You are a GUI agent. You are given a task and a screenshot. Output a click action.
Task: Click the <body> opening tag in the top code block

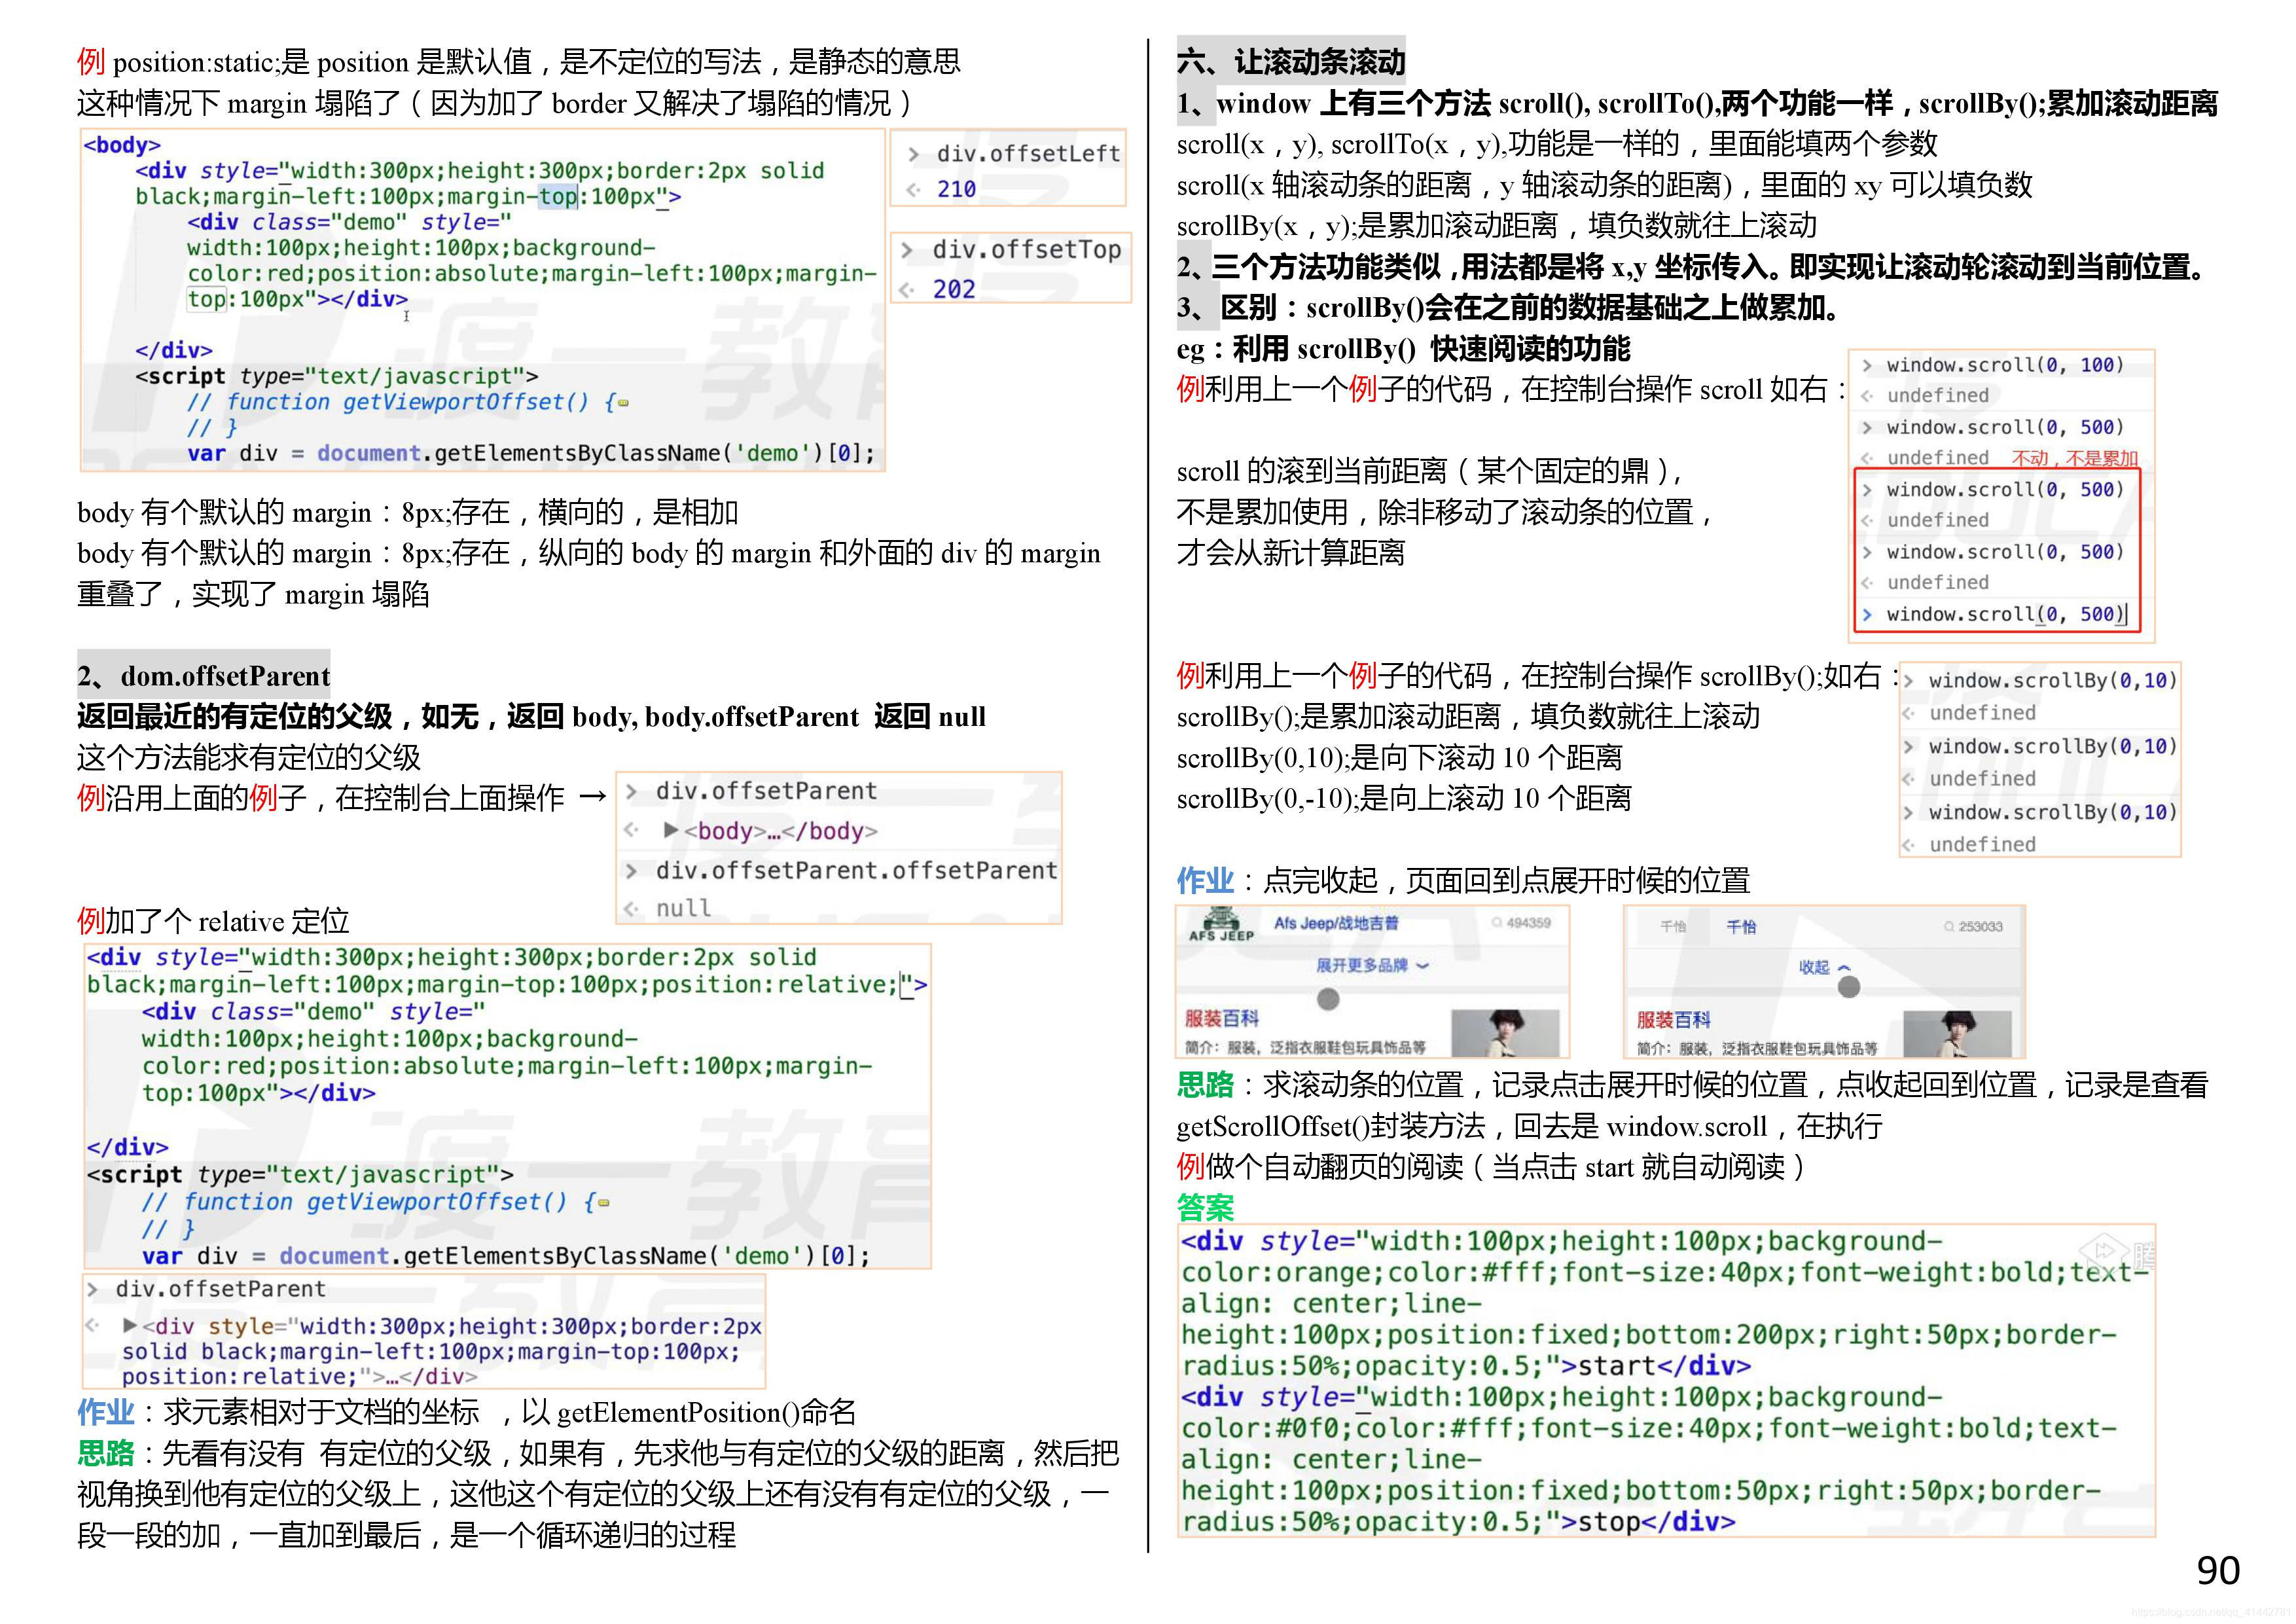(122, 145)
